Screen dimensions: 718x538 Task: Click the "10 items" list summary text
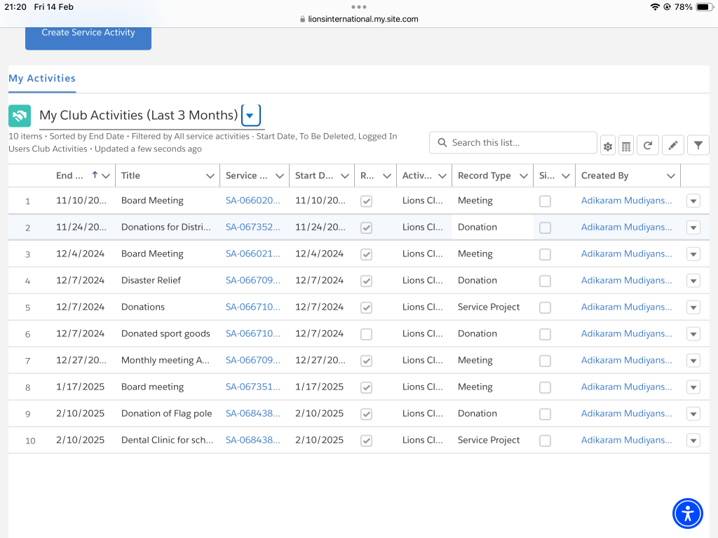[x=25, y=137]
